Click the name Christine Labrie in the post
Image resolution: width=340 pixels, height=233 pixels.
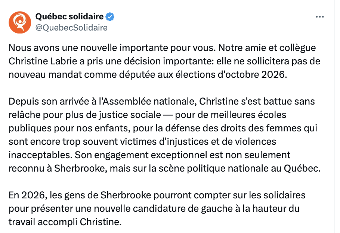[x=43, y=61]
